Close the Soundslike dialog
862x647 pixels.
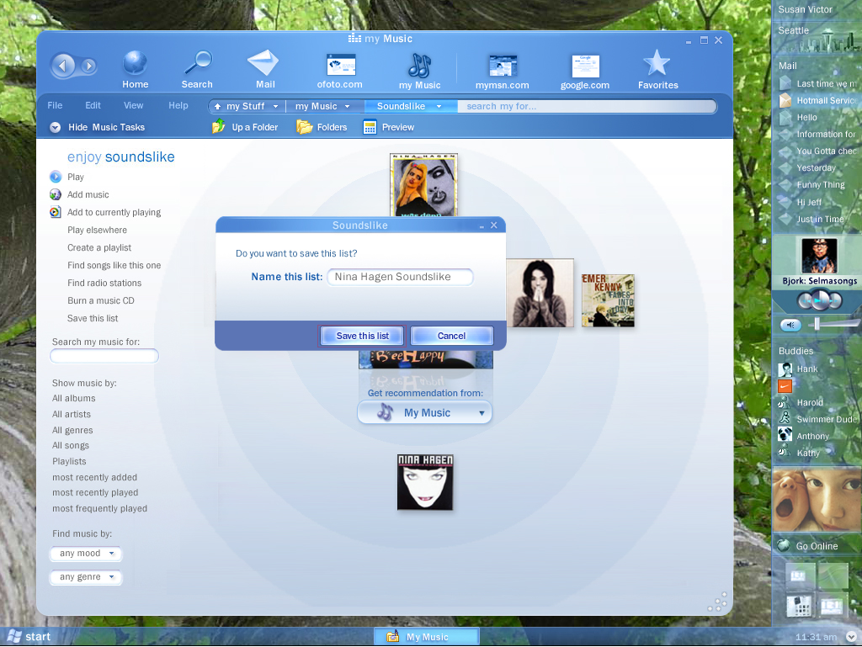(x=493, y=225)
